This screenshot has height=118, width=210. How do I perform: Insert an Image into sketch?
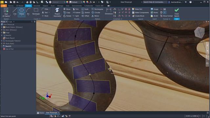pyautogui.click(x=155, y=9)
